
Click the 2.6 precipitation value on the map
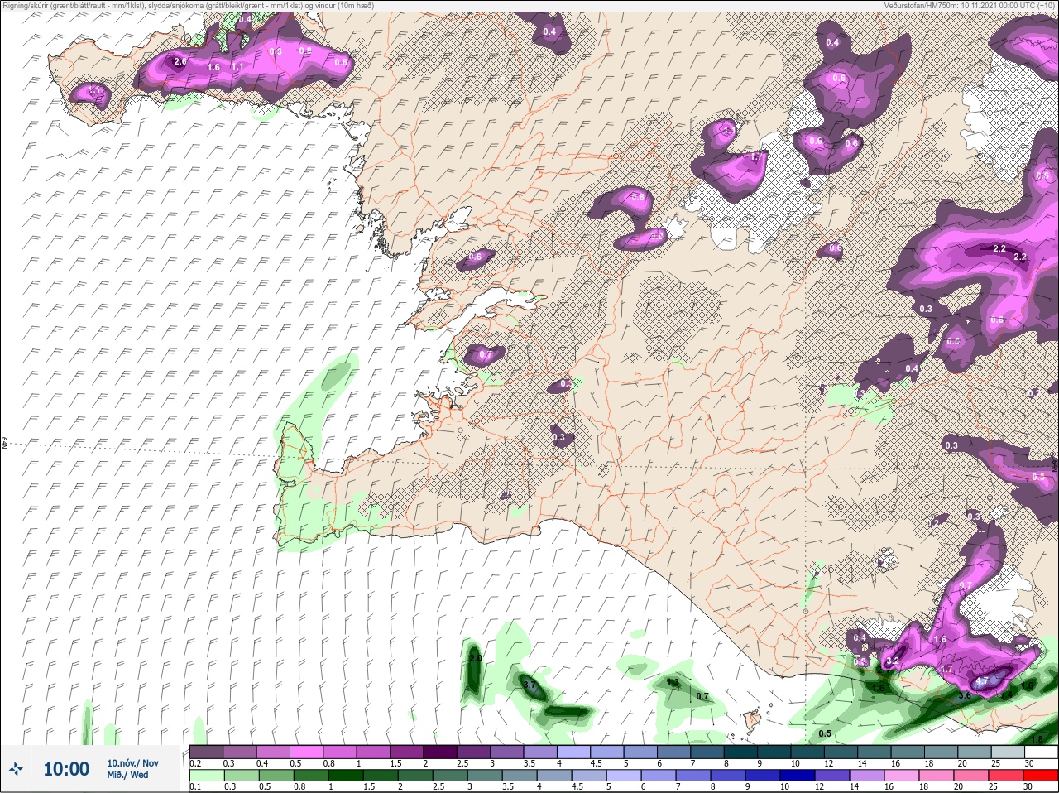180,62
